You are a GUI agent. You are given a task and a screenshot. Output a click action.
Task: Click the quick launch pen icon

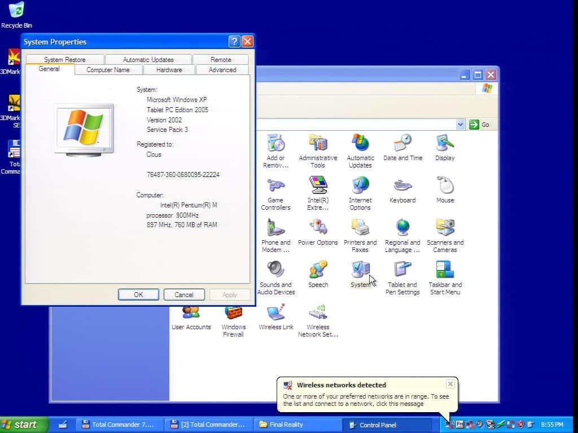(x=63, y=425)
